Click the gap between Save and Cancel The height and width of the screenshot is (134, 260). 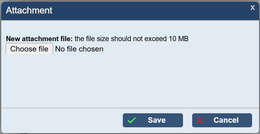(x=187, y=121)
